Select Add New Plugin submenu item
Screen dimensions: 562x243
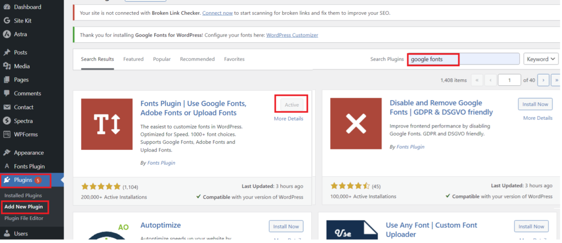(24, 206)
